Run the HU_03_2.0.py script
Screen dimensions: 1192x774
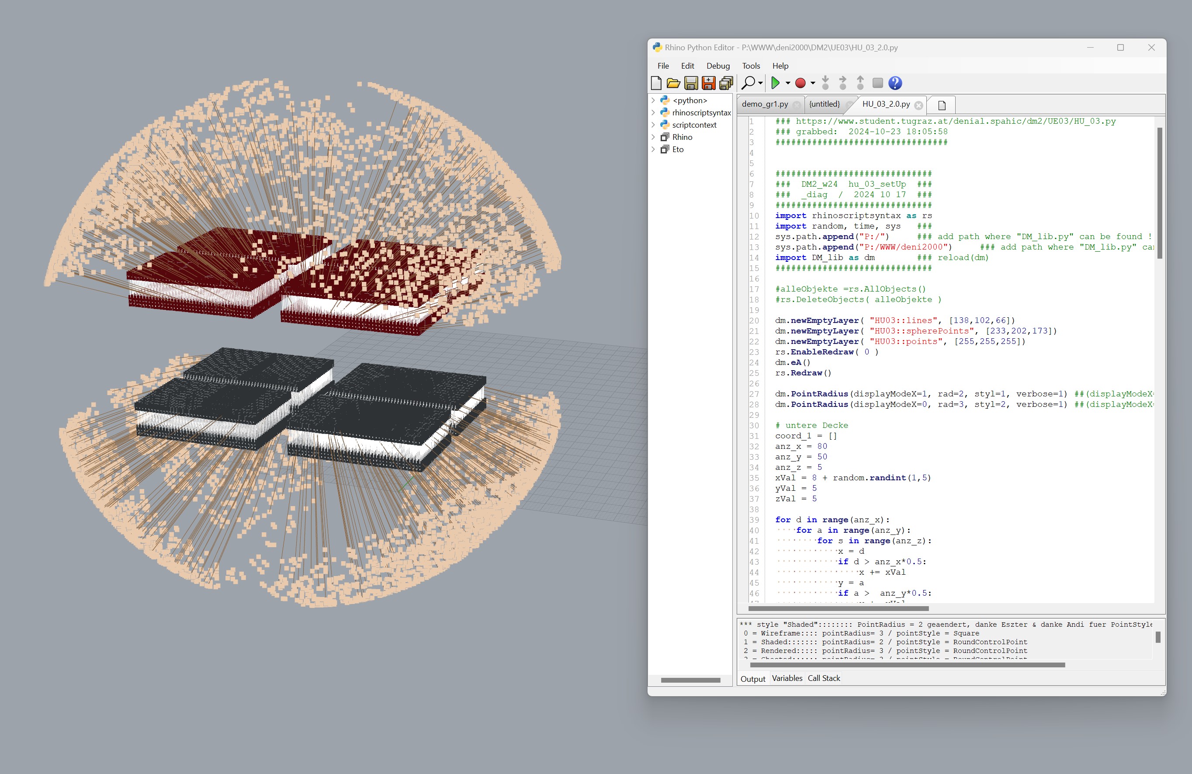(x=775, y=83)
